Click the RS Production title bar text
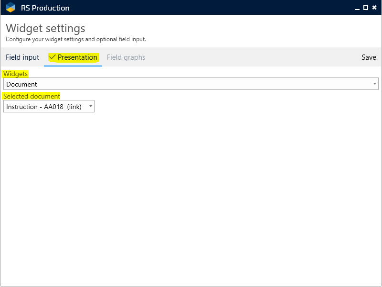 45,8
